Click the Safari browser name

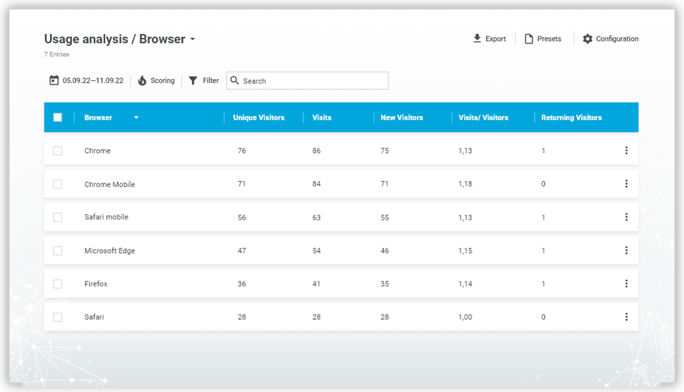click(94, 317)
